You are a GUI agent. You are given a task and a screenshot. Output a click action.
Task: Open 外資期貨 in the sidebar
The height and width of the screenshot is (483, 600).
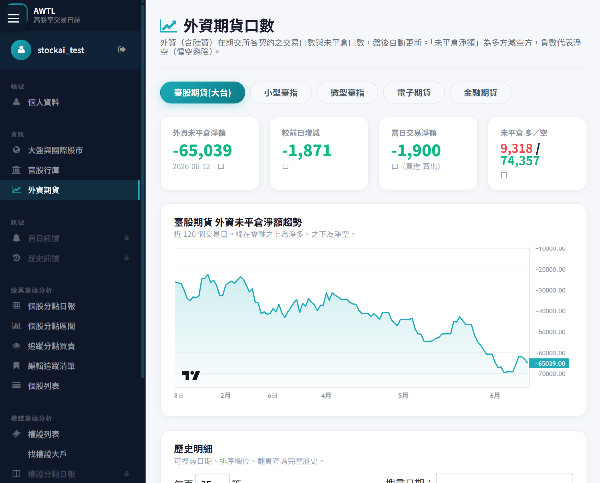tap(70, 190)
